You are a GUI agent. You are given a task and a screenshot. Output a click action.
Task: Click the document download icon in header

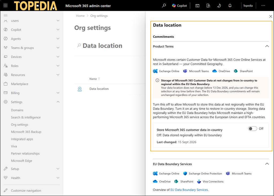[208, 6]
